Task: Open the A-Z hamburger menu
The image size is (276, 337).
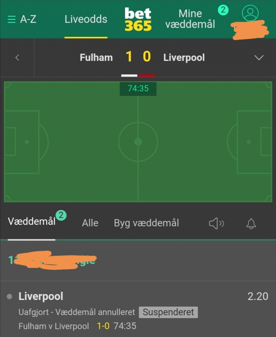Action: pyautogui.click(x=22, y=19)
